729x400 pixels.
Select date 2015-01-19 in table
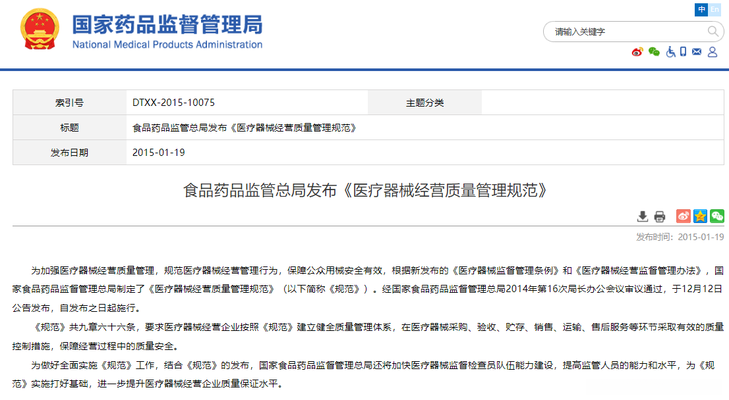tap(159, 153)
